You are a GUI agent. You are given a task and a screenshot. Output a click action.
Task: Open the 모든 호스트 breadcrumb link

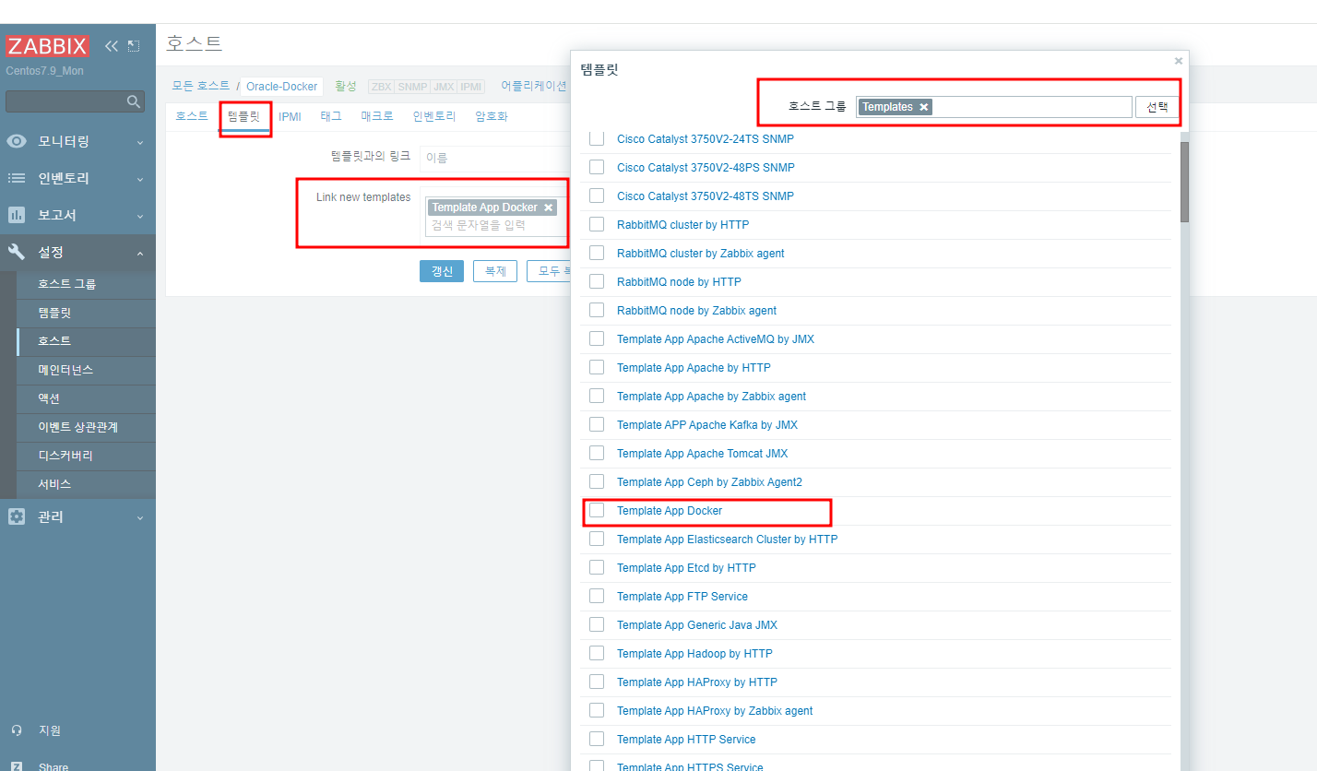(x=201, y=86)
